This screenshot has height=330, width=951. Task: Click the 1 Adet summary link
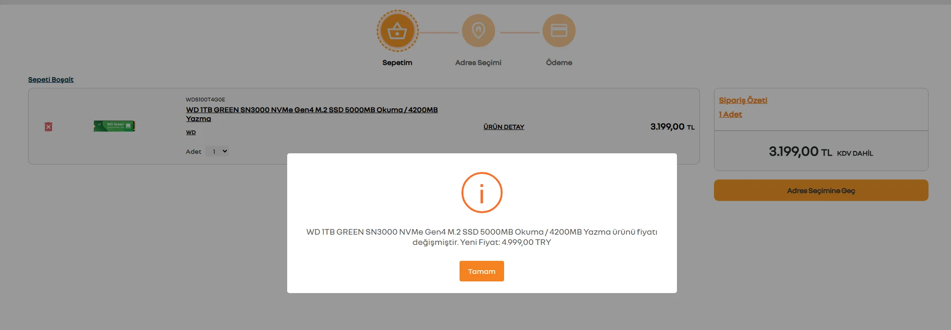tap(730, 115)
